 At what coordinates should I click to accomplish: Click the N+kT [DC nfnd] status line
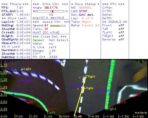46,32
